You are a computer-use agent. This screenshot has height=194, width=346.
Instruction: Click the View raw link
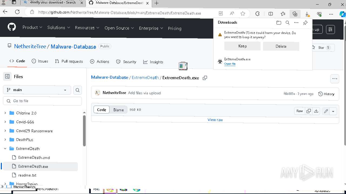tap(215, 120)
